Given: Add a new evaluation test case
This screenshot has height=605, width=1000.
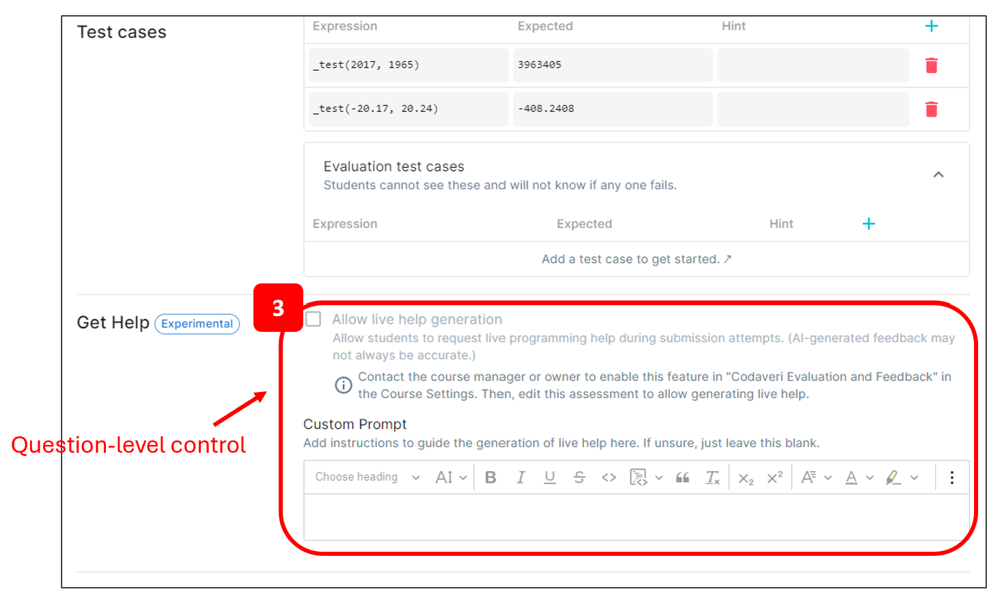Looking at the screenshot, I should (x=868, y=224).
